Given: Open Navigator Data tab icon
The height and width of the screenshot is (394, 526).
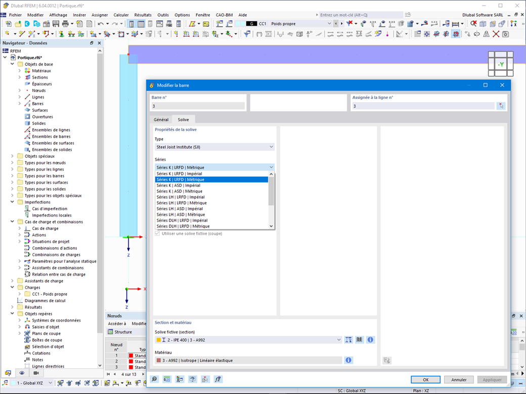Looking at the screenshot, I should click(8, 373).
